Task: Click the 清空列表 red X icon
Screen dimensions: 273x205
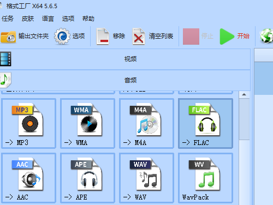Action: [x=139, y=36]
